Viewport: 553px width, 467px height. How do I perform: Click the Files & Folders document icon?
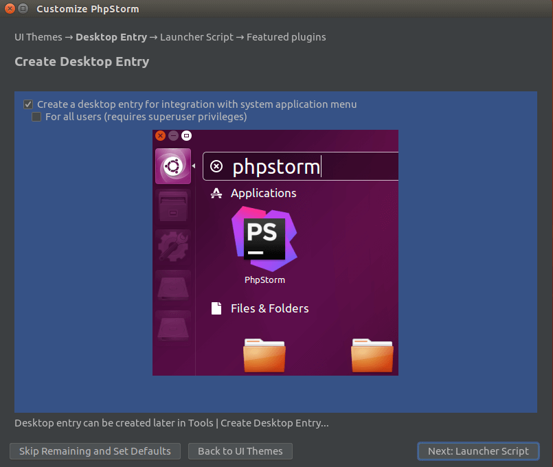point(216,308)
